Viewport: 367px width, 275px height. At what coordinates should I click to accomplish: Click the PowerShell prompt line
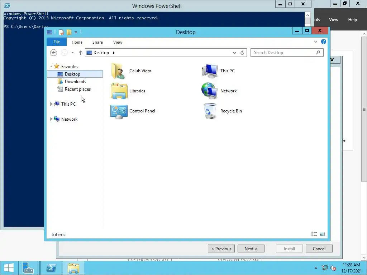(26, 26)
